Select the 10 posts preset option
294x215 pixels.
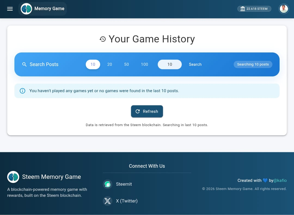pyautogui.click(x=93, y=64)
